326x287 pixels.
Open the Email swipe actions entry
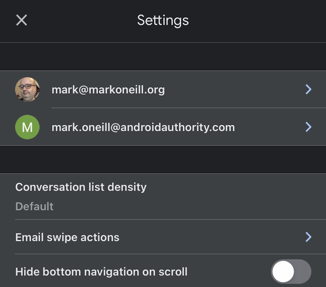point(67,237)
